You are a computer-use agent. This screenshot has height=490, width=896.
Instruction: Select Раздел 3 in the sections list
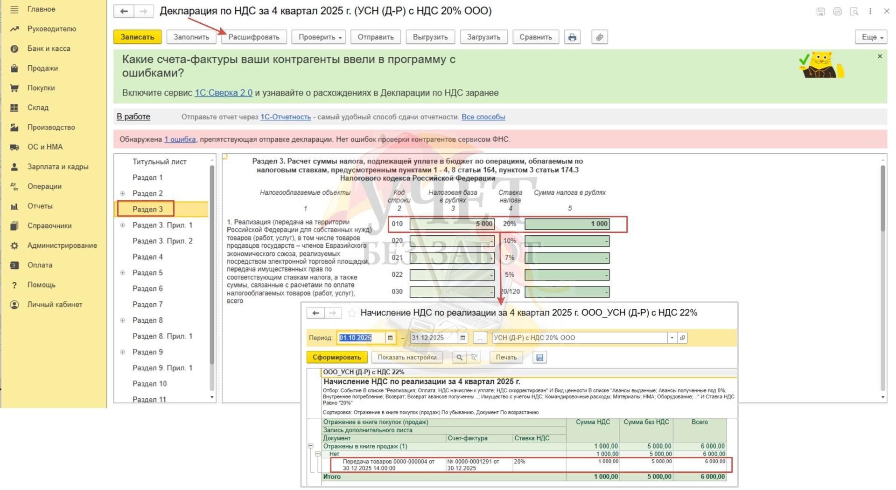click(x=147, y=209)
